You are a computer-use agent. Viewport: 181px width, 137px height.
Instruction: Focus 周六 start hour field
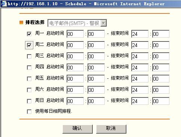point(75,90)
